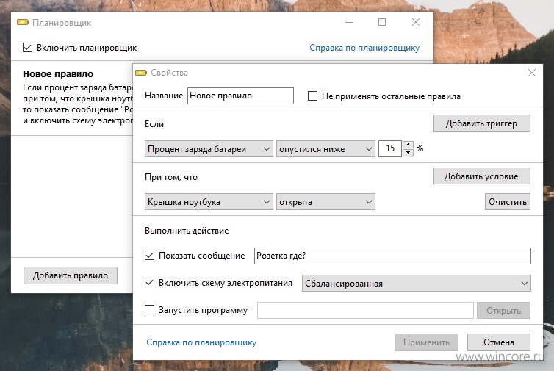Open the опустился ниже dropdown

(325, 148)
